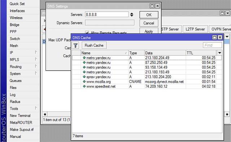Select the metro.yandex.ru row with 93.158.134.49
This screenshot has width=231, height=142.
147,67
